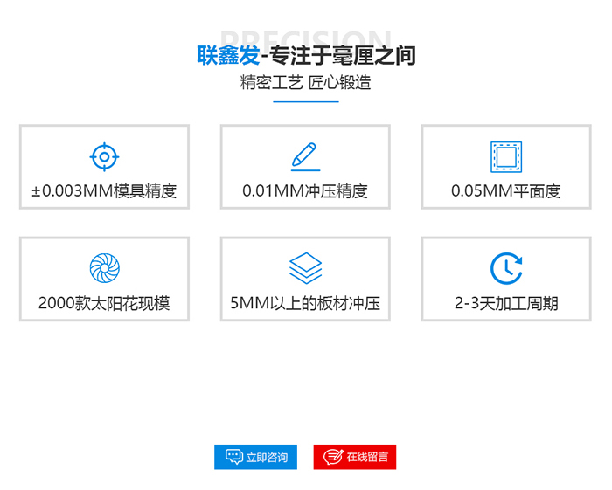612x490 pixels.
Task: Click the 精密工艺 匠心锻造 subtitle
Action: tap(306, 83)
